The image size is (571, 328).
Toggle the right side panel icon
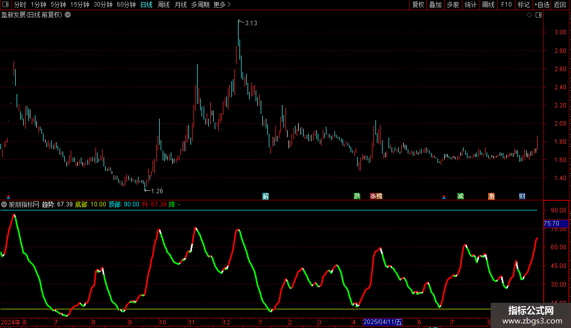click(539, 15)
